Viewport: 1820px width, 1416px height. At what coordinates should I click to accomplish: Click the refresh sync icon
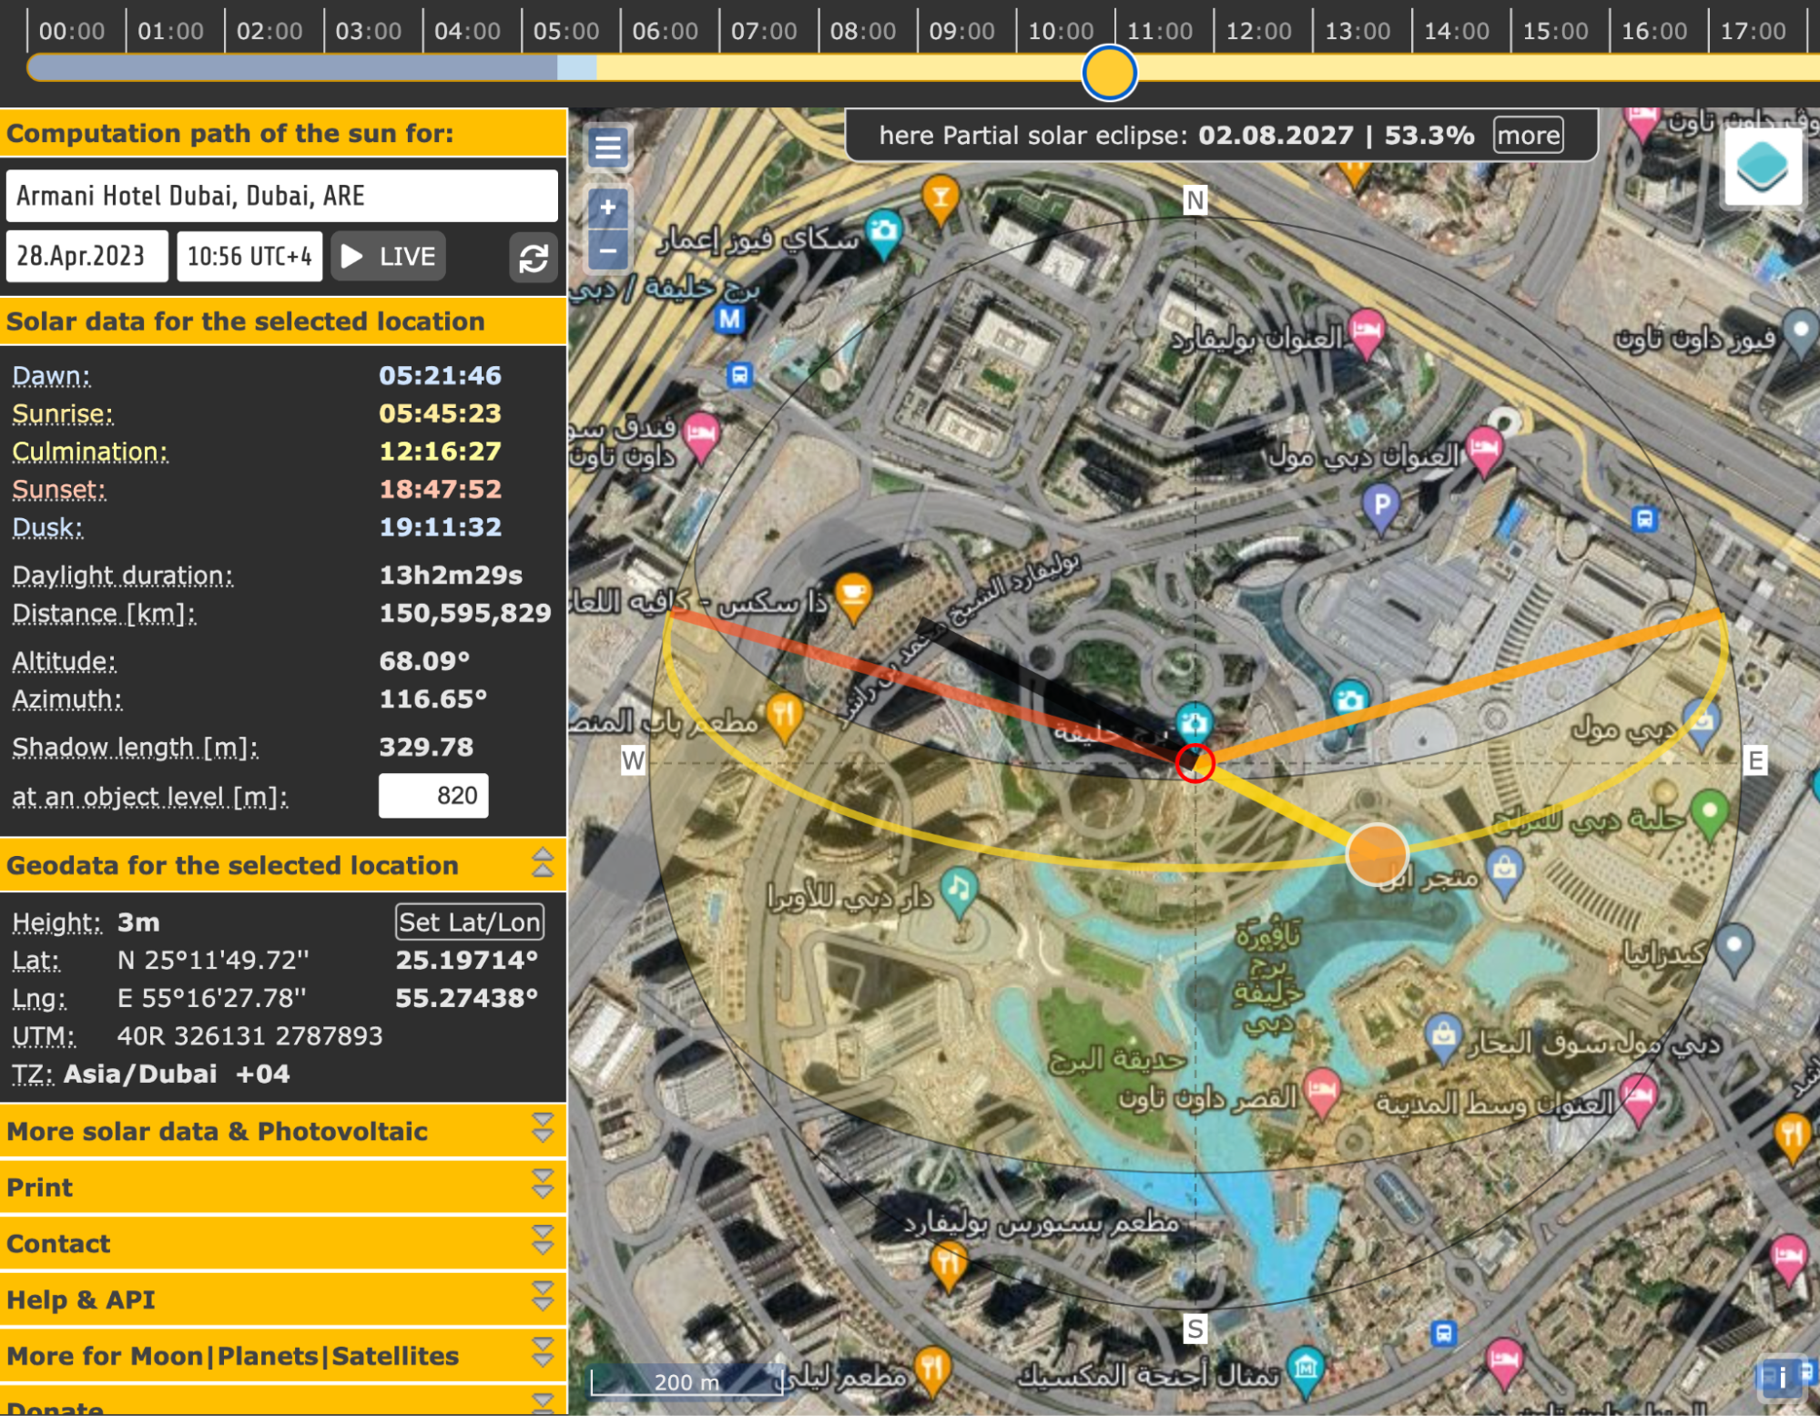(x=534, y=258)
